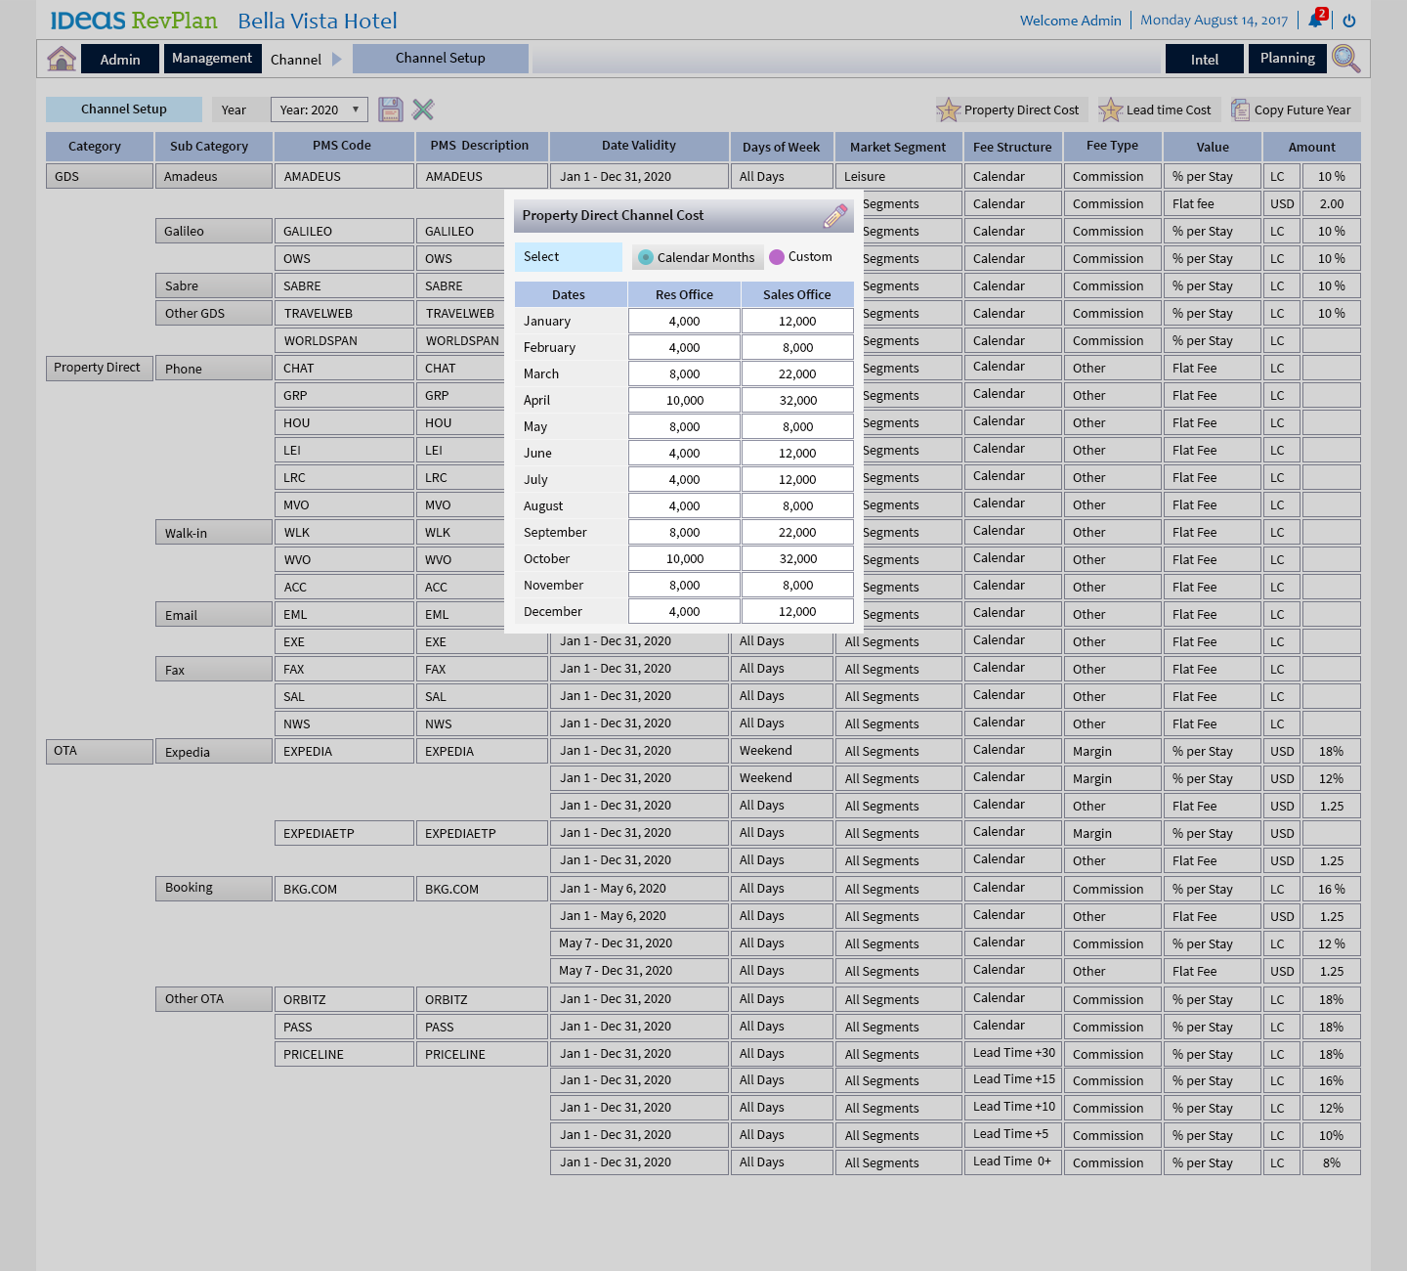This screenshot has width=1407, height=1271.
Task: Click the pencil edit icon in popup
Action: (x=834, y=216)
